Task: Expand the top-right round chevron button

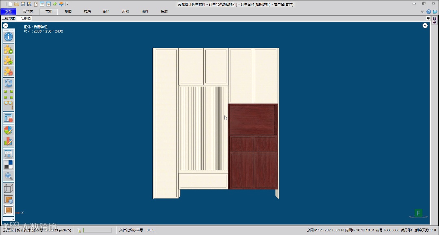Action: point(425,26)
